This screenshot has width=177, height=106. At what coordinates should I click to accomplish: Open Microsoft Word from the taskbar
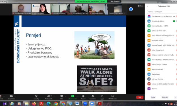pos(77,104)
